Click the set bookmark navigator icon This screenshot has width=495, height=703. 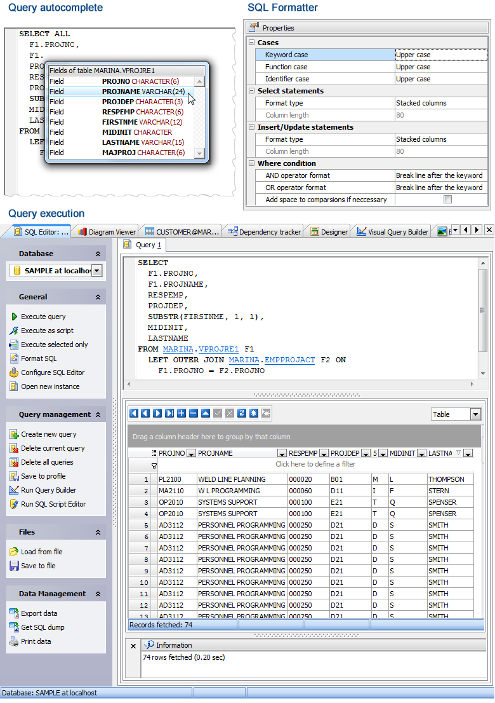254,413
